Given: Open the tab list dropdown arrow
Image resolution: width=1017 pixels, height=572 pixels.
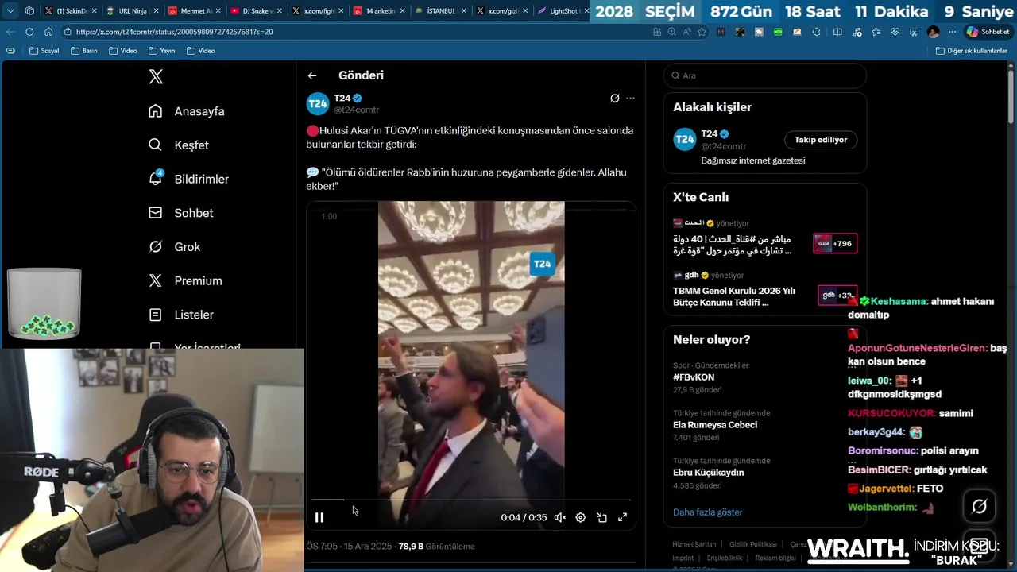Looking at the screenshot, I should point(10,11).
